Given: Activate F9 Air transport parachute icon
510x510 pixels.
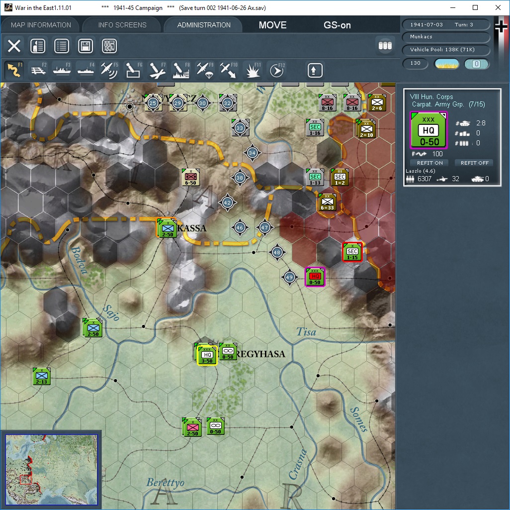Looking at the screenshot, I should click(205, 70).
